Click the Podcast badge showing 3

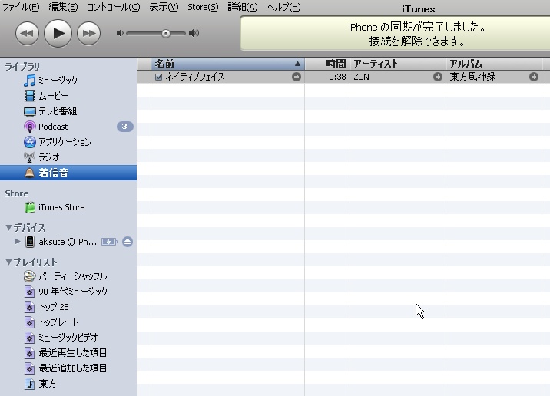pos(125,127)
